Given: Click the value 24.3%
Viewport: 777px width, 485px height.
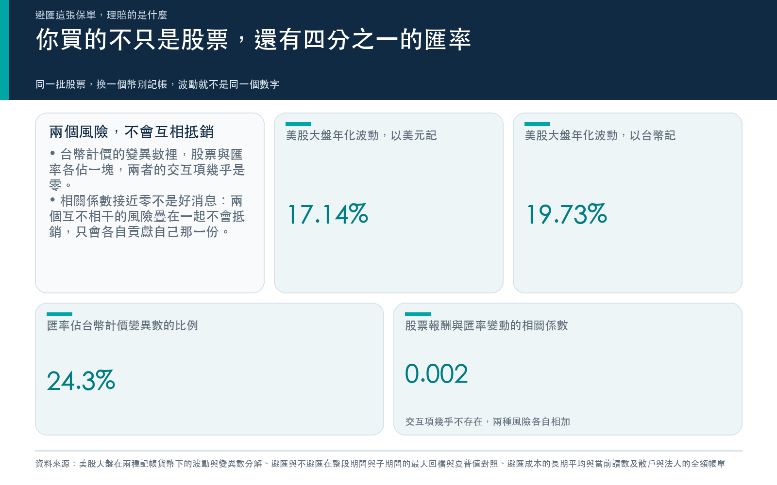Looking at the screenshot, I should tap(81, 381).
